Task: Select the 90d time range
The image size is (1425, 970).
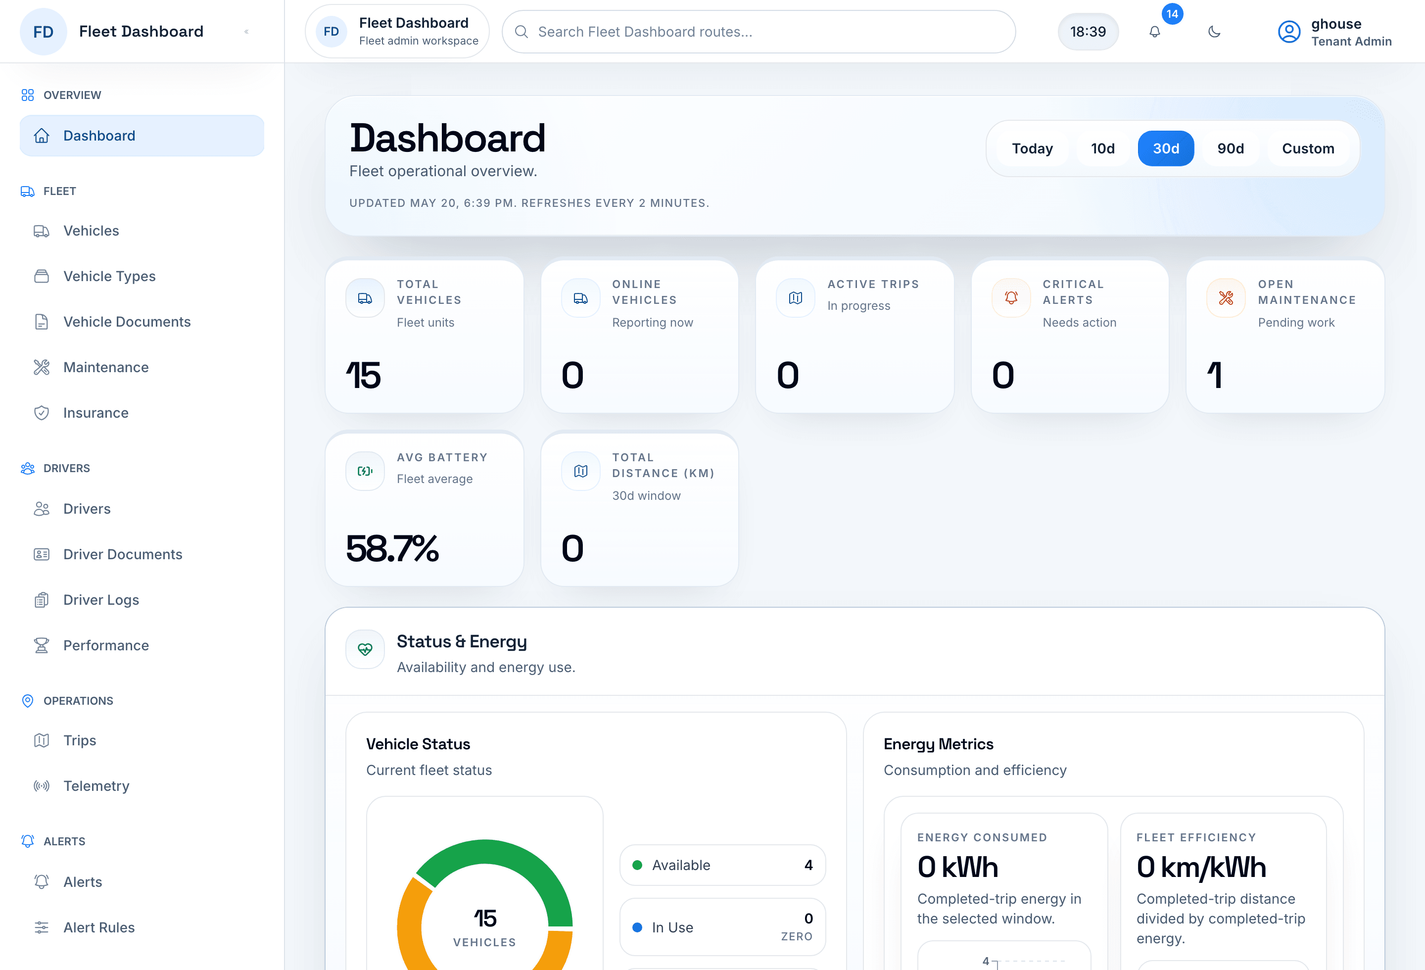Action: (x=1230, y=148)
